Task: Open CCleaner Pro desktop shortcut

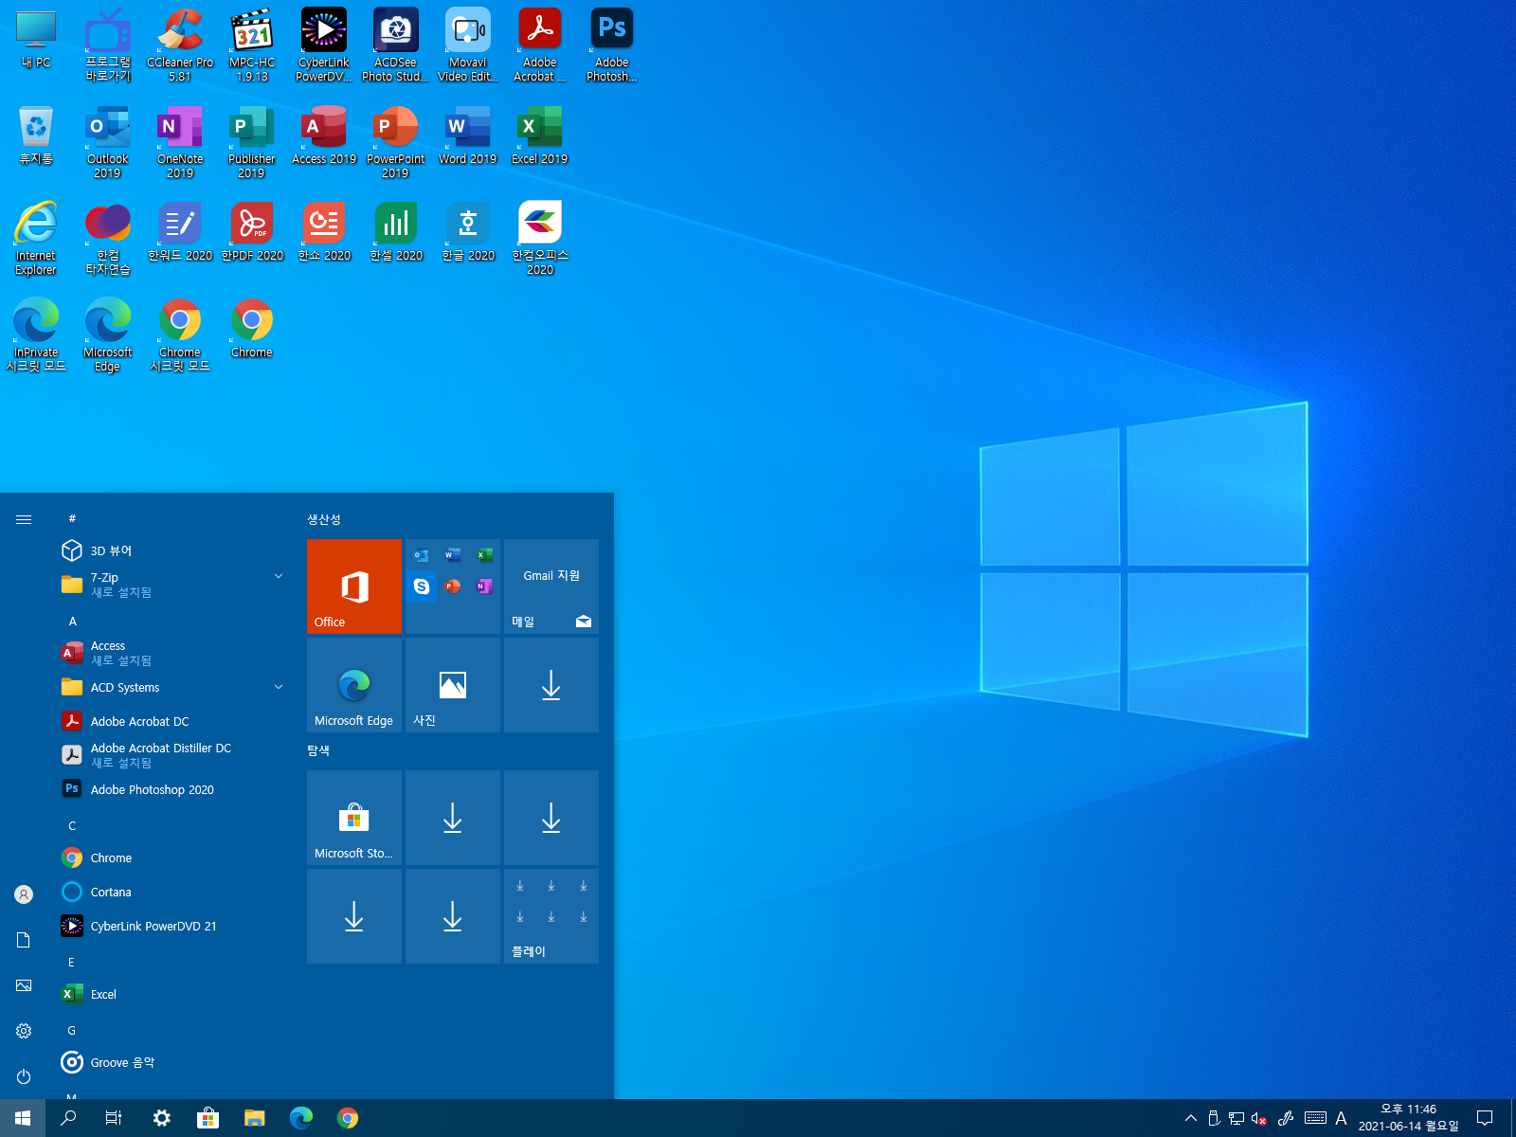Action: point(180,45)
